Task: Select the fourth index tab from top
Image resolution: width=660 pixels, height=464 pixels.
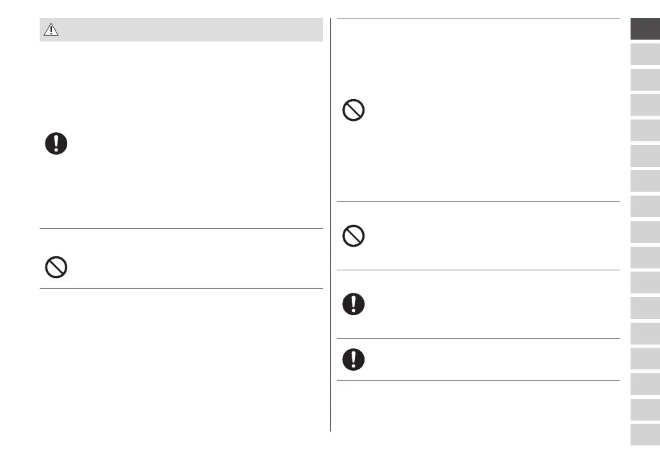Action: [645, 105]
